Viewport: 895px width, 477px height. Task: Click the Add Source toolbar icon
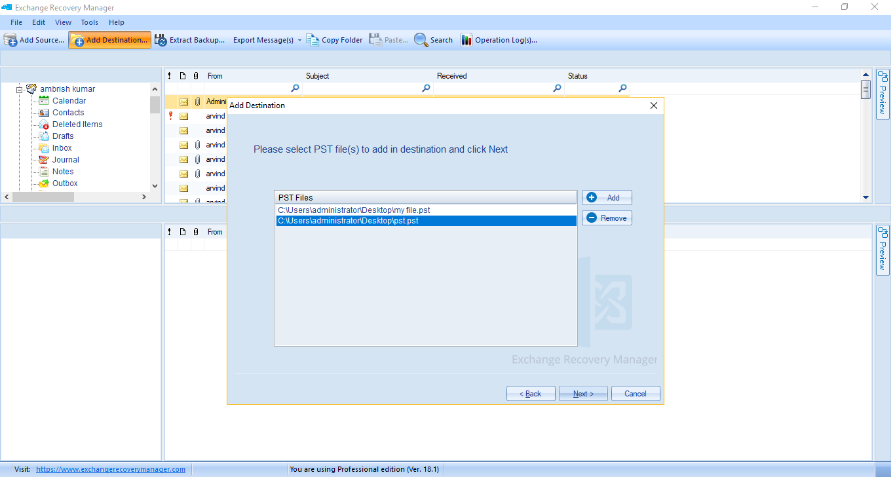(10, 40)
